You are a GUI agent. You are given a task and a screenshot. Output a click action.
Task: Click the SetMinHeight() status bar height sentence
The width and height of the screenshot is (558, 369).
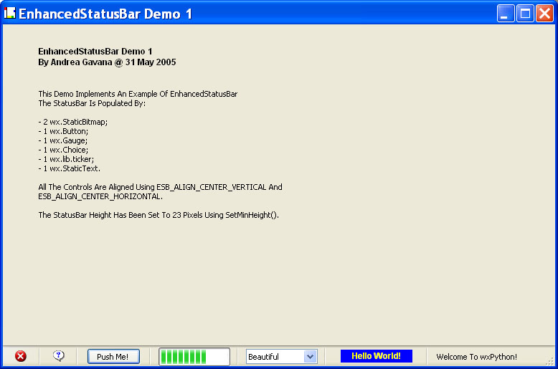(x=158, y=215)
